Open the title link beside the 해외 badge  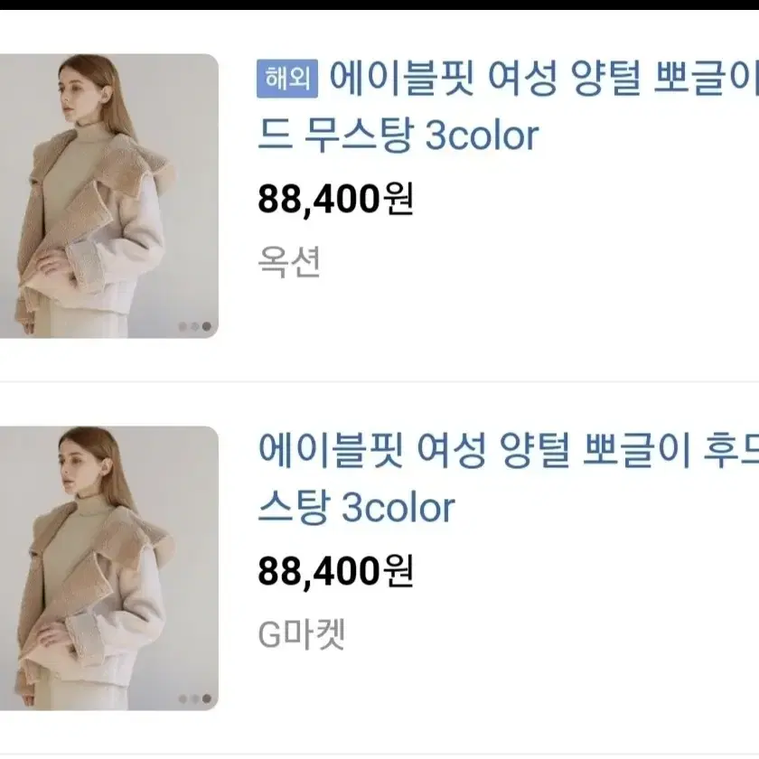click(x=544, y=79)
